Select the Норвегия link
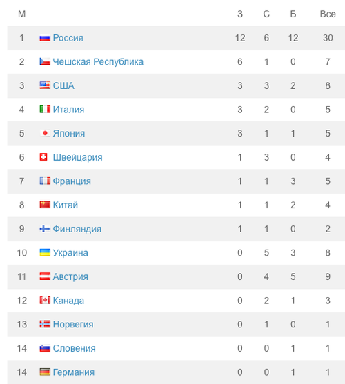Image resolution: width=345 pixels, height=384 pixels. (x=73, y=325)
